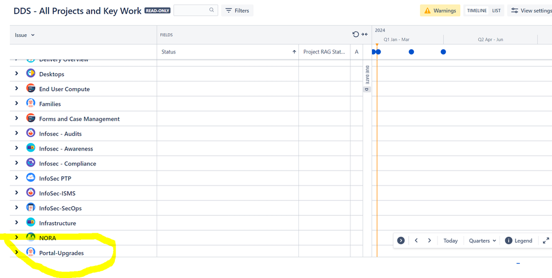Expand the Infosec - Compliance row
552x278 pixels.
(16, 163)
